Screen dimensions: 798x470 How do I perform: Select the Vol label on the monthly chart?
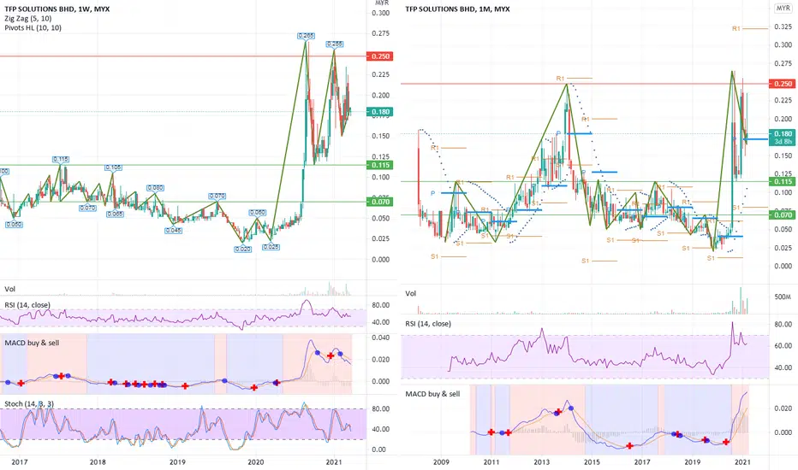click(x=411, y=294)
